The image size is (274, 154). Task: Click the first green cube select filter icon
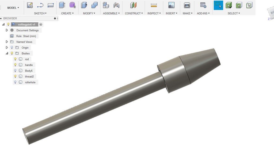[229, 5]
